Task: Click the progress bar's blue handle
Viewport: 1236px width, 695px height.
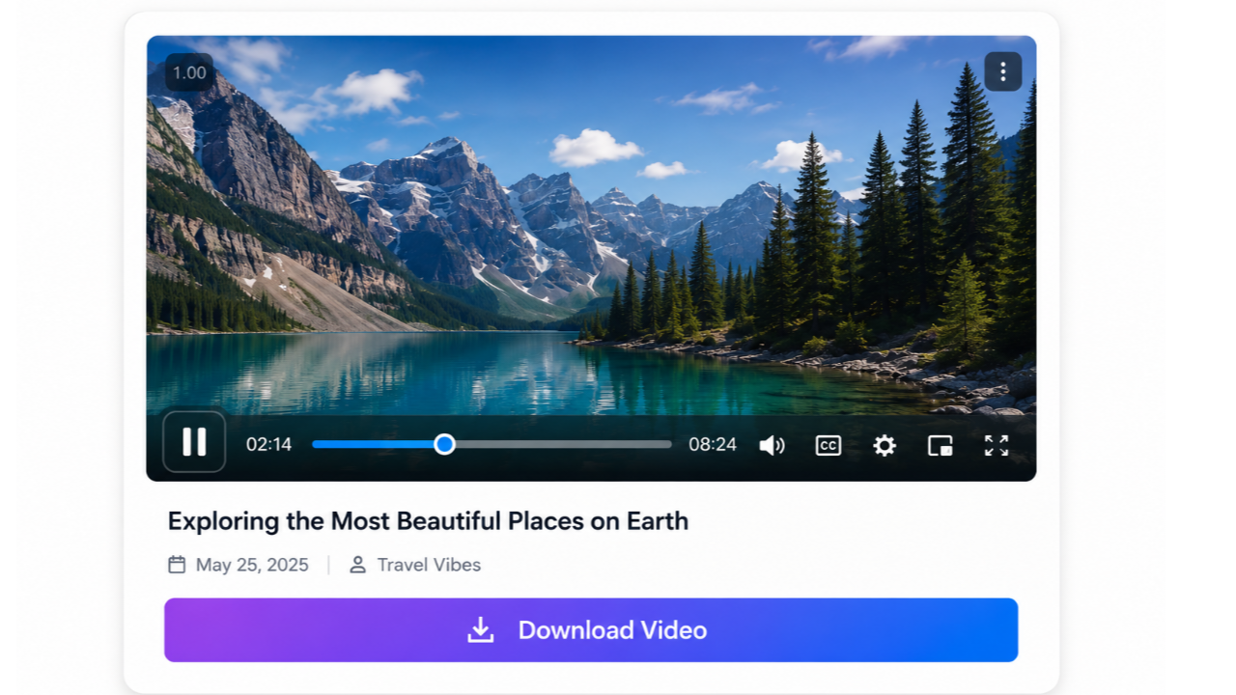Action: click(x=444, y=444)
